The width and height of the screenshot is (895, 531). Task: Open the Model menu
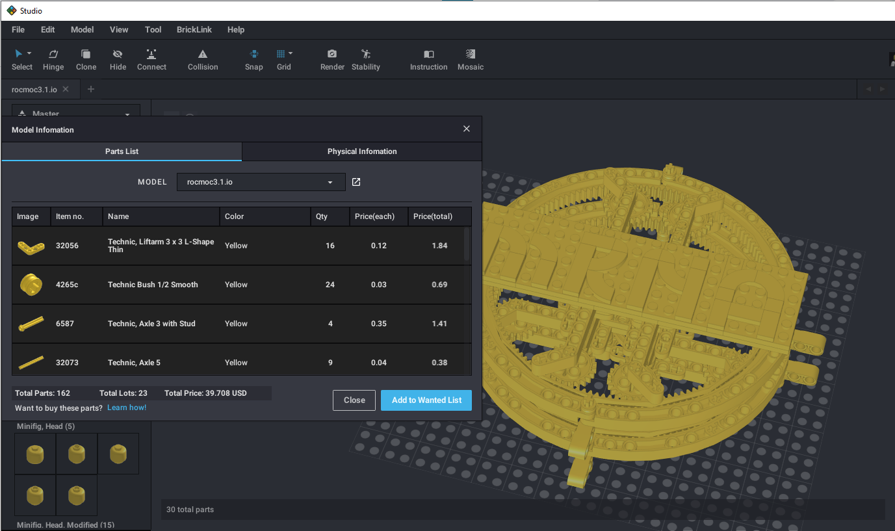tap(83, 29)
